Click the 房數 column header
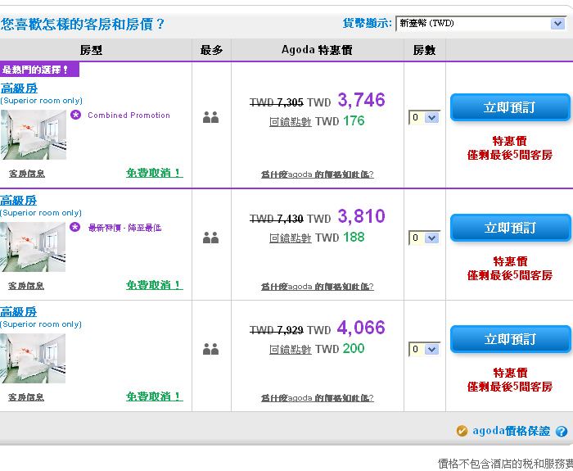The width and height of the screenshot is (573, 471). (424, 50)
